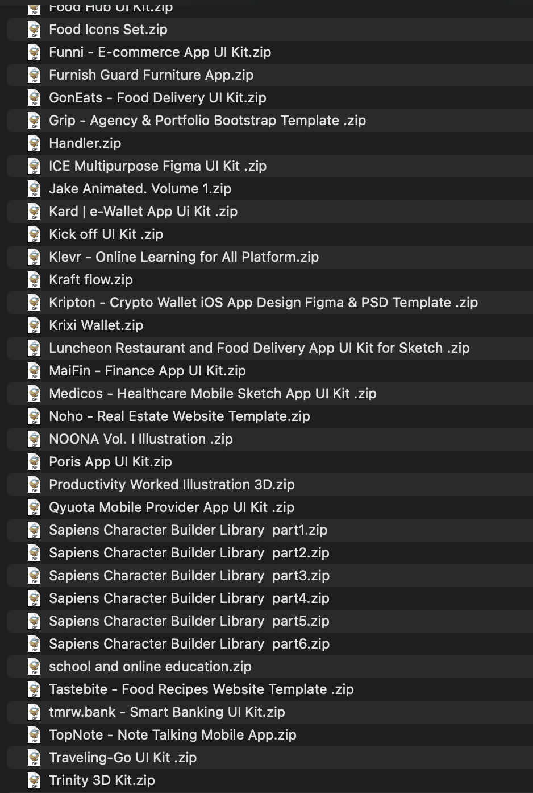Click the file icon for Traveling-Go UI Kit
Image resolution: width=533 pixels, height=793 pixels.
35,758
